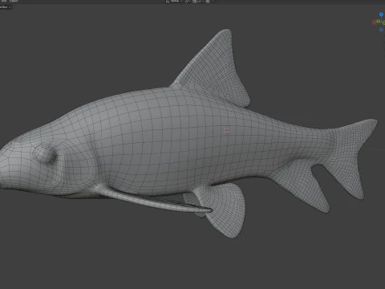Click the red X axis gizmo handle
This screenshot has width=385, height=289.
coord(375,22)
